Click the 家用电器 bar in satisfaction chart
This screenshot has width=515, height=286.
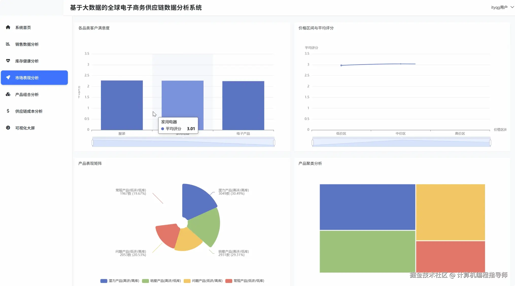(x=182, y=99)
